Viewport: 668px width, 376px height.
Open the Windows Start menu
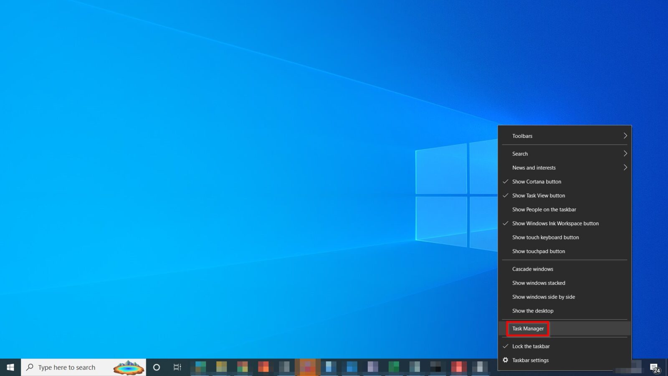pyautogui.click(x=10, y=367)
